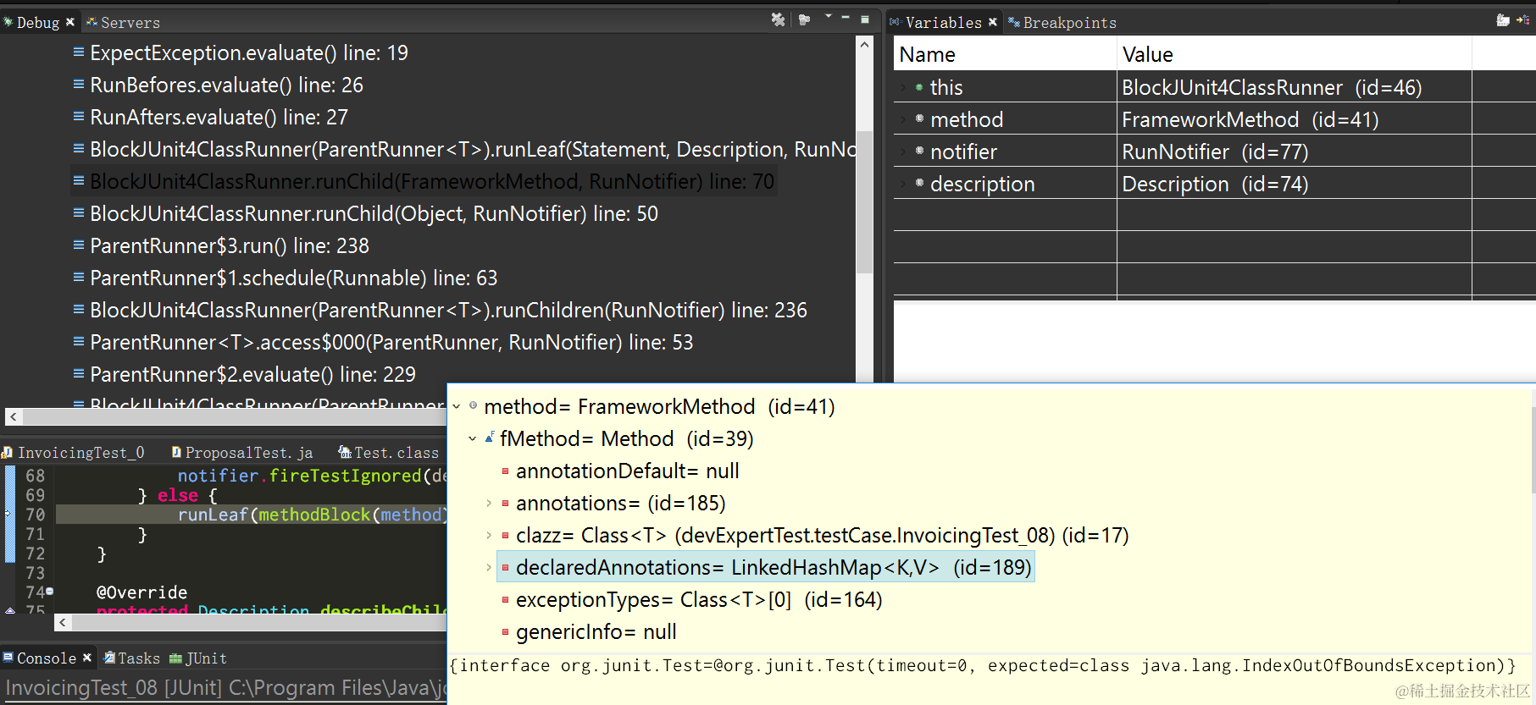
Task: Maximize the Debug view panel
Action: pyautogui.click(x=864, y=19)
